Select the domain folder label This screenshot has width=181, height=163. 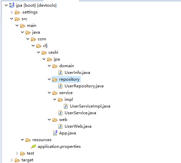[x=67, y=66]
